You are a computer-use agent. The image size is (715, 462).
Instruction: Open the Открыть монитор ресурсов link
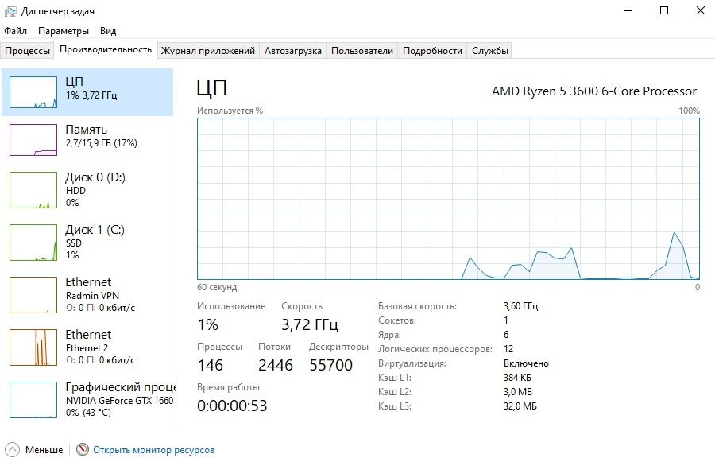pyautogui.click(x=153, y=450)
